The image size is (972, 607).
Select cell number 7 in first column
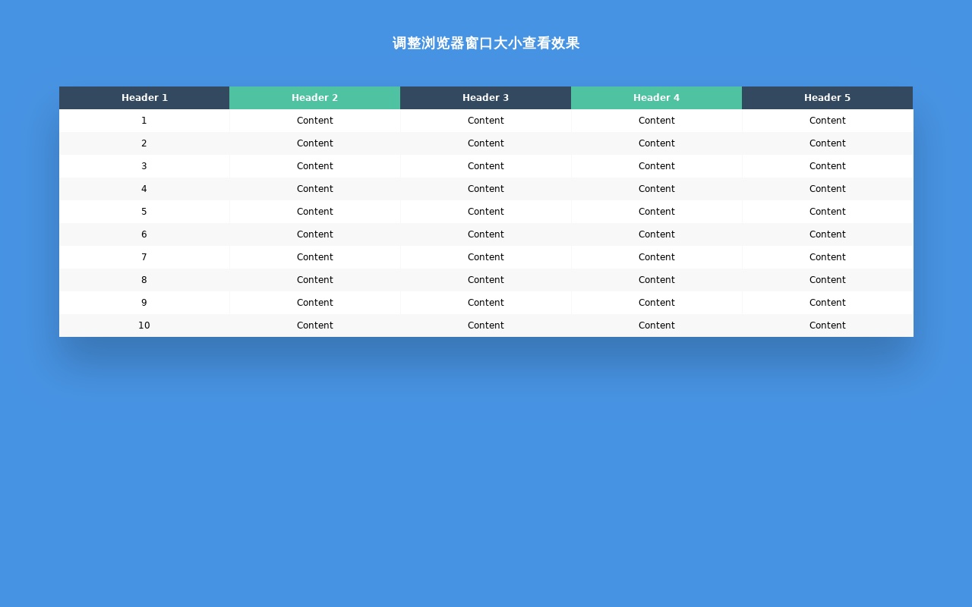tap(144, 257)
